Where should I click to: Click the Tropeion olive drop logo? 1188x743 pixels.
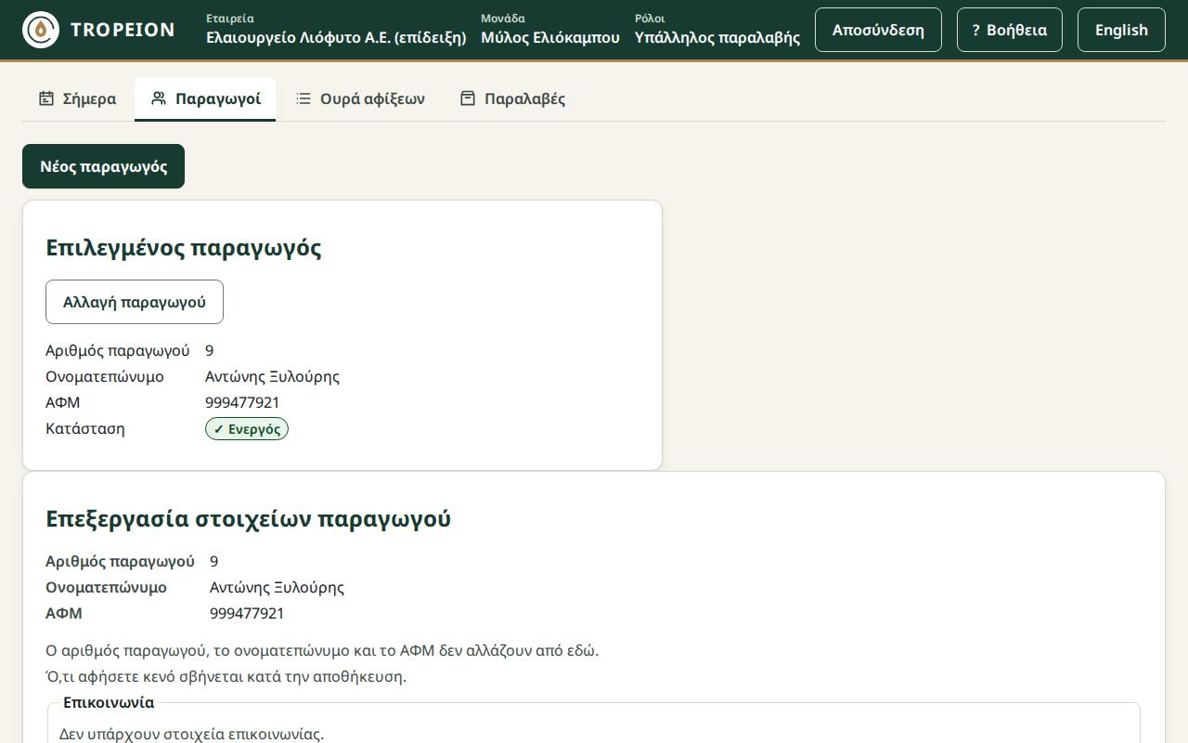tap(41, 30)
